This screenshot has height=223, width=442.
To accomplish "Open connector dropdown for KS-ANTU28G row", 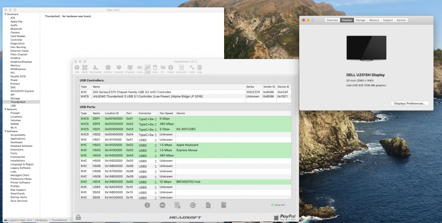I will [148, 130].
